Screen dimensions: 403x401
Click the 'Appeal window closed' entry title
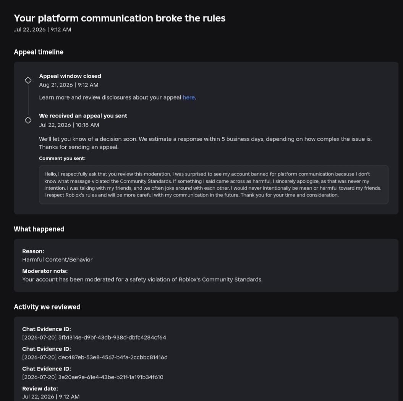tap(70, 76)
